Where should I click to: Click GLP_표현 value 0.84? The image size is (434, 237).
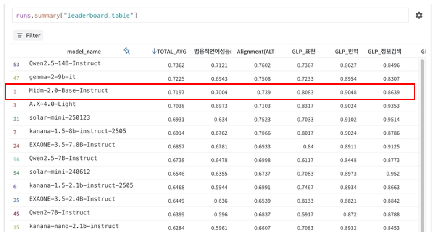click(308, 146)
